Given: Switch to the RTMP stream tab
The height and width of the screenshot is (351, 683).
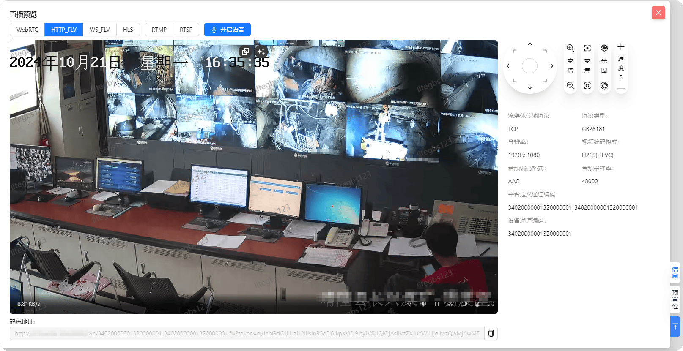Looking at the screenshot, I should coord(159,30).
